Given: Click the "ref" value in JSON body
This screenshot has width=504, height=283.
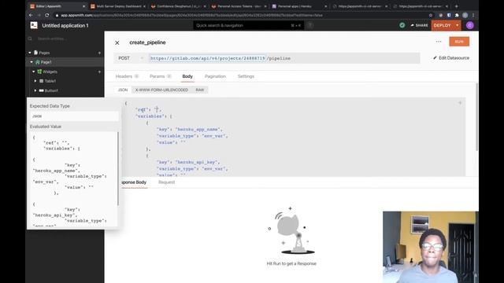Looking at the screenshot, I should coord(157,110).
